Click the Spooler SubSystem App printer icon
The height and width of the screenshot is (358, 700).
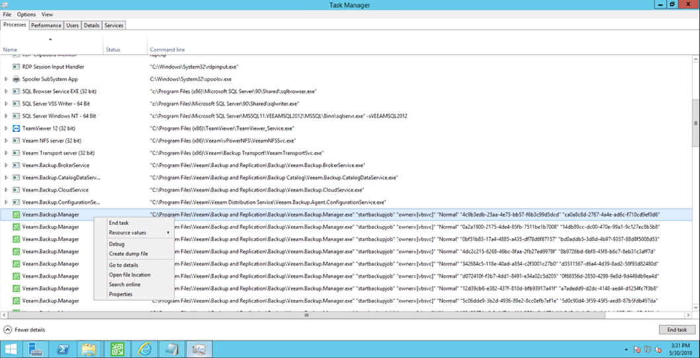(x=16, y=79)
